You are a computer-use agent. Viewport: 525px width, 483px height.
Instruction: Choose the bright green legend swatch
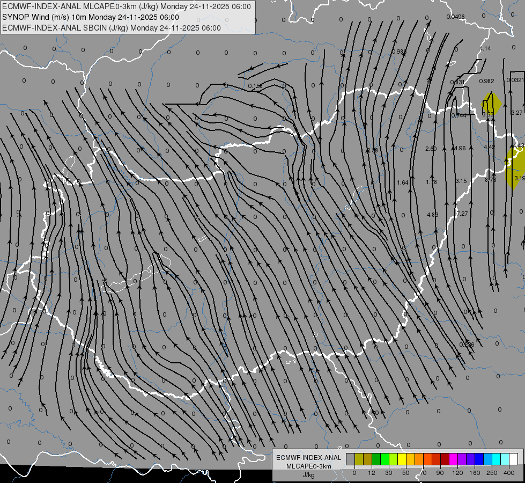tap(384, 459)
